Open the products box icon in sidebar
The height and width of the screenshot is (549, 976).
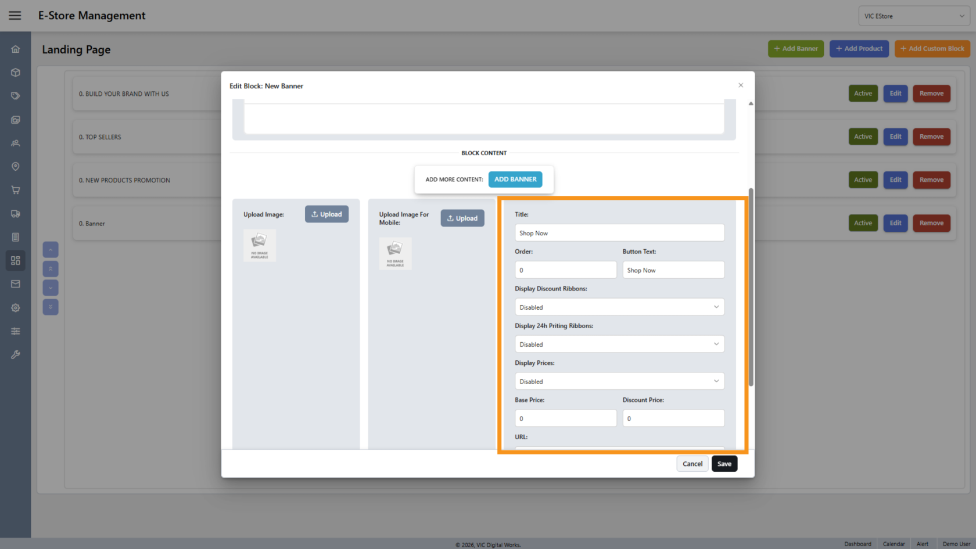pos(16,73)
